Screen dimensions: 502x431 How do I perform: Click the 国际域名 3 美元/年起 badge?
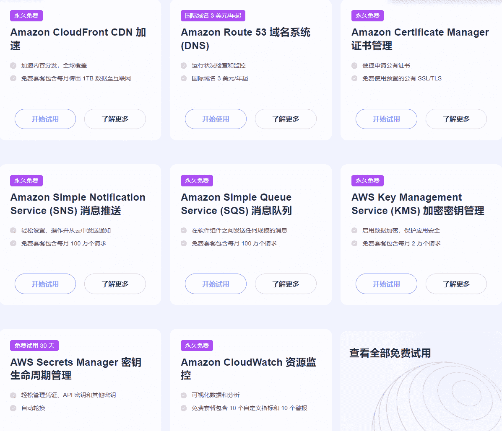213,16
